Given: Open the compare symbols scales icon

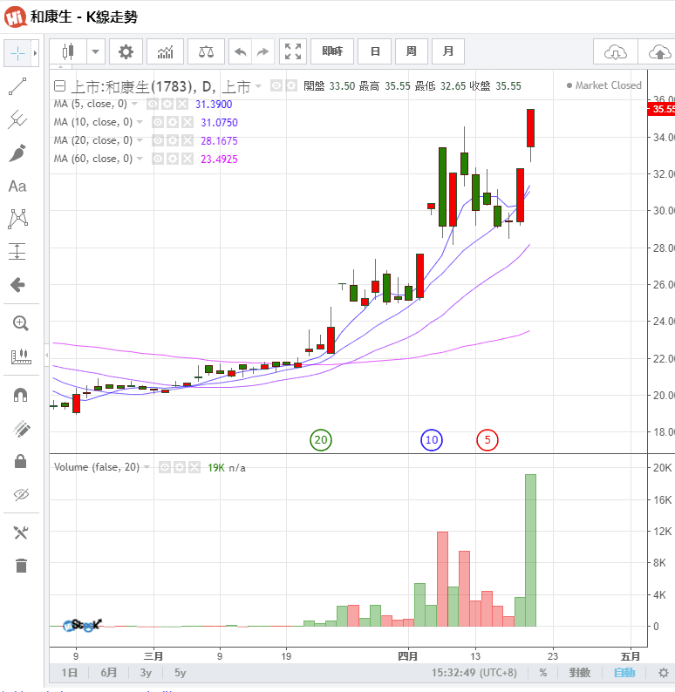Looking at the screenshot, I should (x=206, y=51).
